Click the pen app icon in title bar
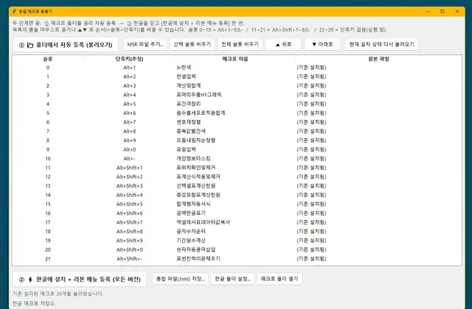Screen dimensions: 472x309 click(x=14, y=12)
